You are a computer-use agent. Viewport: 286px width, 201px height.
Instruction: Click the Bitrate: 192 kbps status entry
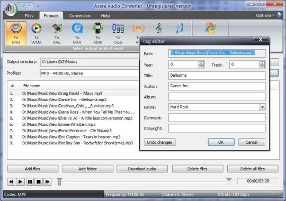tap(234, 195)
